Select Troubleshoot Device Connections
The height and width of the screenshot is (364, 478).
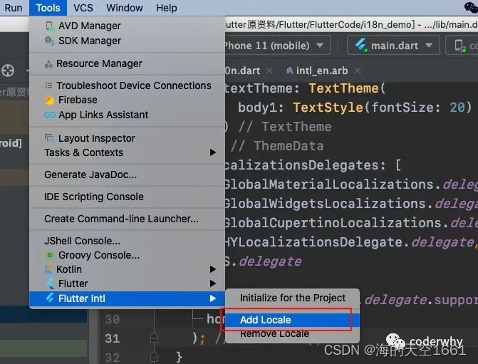pyautogui.click(x=127, y=85)
